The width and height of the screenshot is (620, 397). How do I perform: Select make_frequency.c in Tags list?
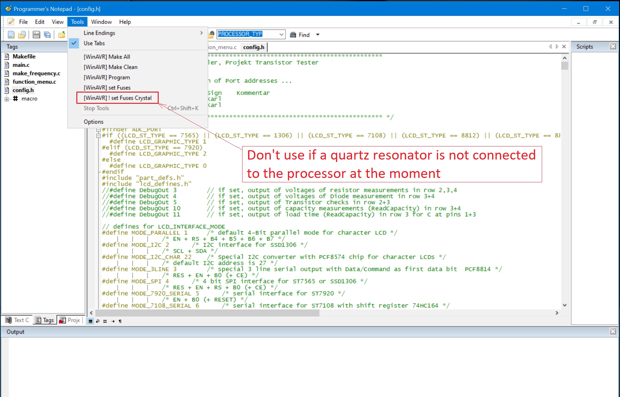(x=36, y=73)
